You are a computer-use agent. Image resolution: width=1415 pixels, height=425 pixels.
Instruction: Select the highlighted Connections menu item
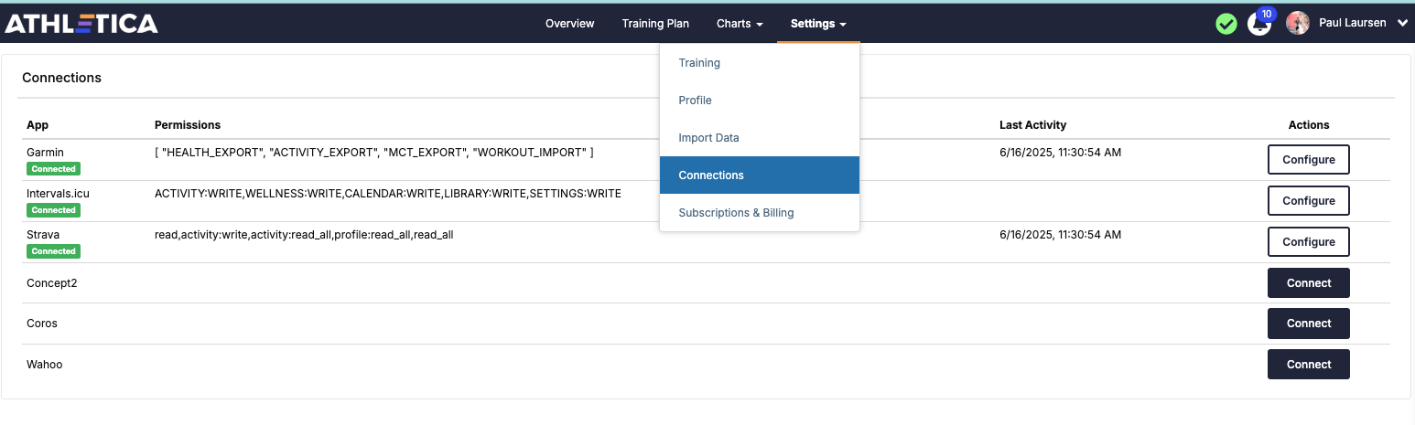pos(759,175)
